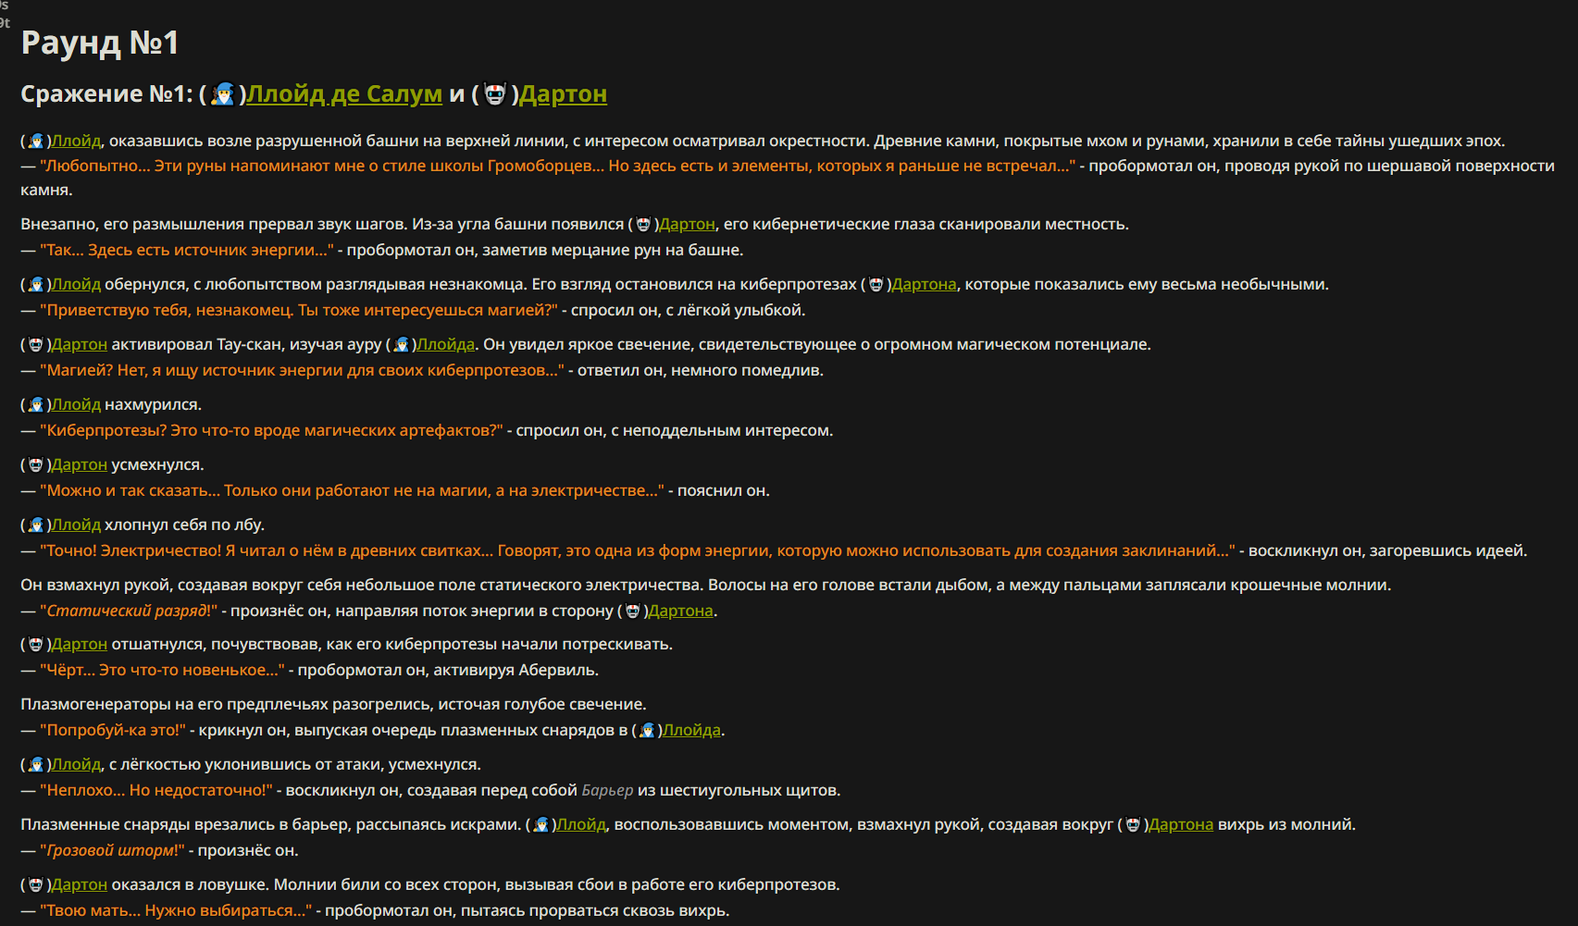Click quote 'Твою мать... Нужно выбираться...'
Viewport: 1578px width, 926px height.
pyautogui.click(x=176, y=910)
